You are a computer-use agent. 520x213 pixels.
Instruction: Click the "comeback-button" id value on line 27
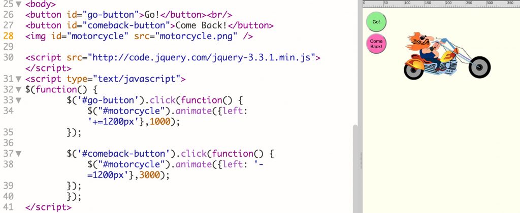click(126, 25)
